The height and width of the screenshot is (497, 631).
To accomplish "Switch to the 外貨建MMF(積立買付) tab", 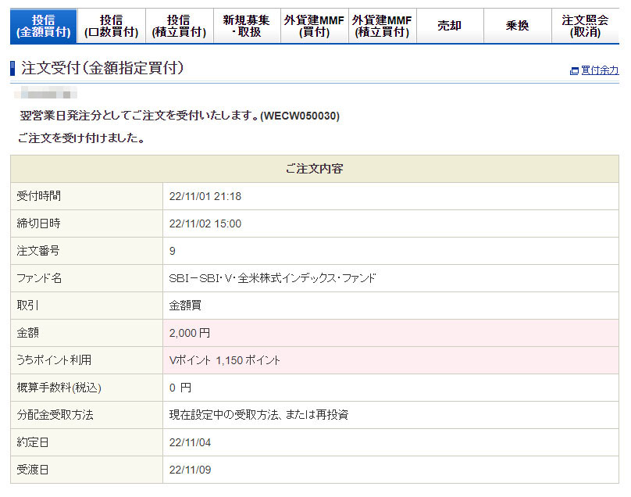I will [382, 26].
